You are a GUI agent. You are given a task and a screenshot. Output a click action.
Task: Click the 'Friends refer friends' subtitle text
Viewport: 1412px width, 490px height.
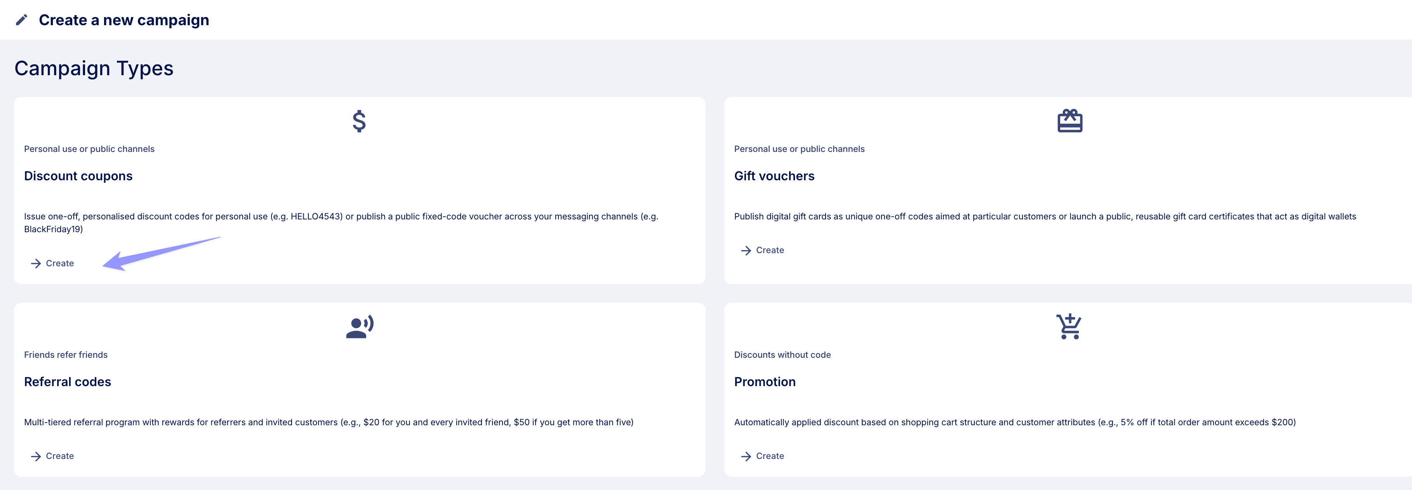click(66, 355)
